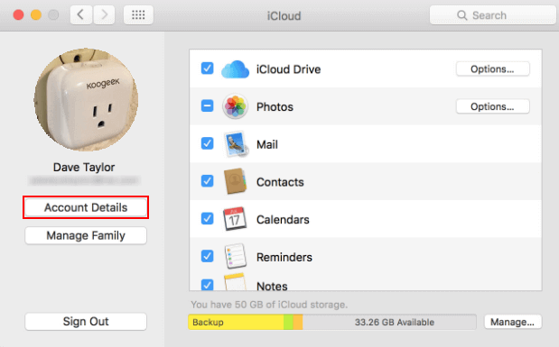This screenshot has width=559, height=347.
Task: Click the iCloud Drive label
Action: pos(288,69)
